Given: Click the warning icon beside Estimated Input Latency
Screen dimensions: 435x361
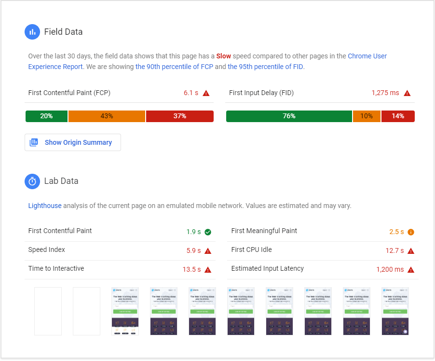Looking at the screenshot, I should coord(410,269).
